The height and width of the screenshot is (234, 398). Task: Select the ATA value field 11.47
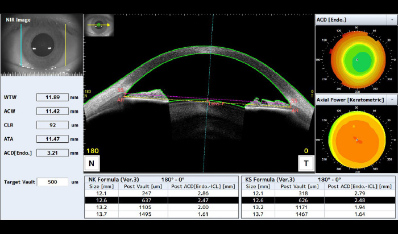point(52,139)
